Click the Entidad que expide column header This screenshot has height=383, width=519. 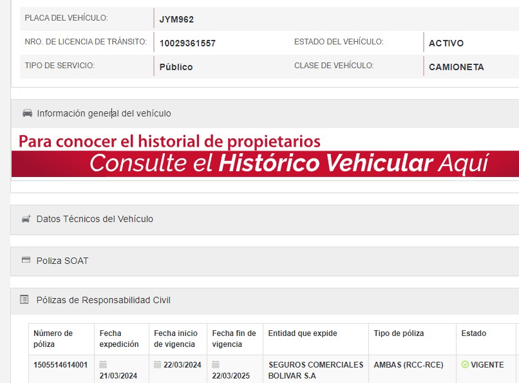click(303, 333)
